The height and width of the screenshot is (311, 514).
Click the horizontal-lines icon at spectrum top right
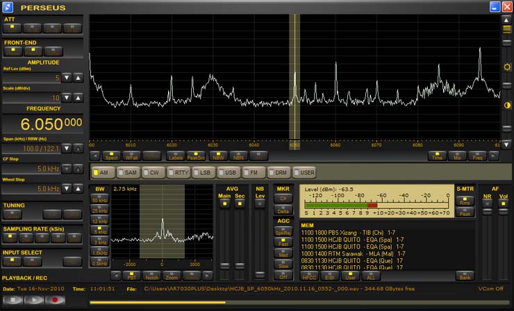(x=507, y=29)
